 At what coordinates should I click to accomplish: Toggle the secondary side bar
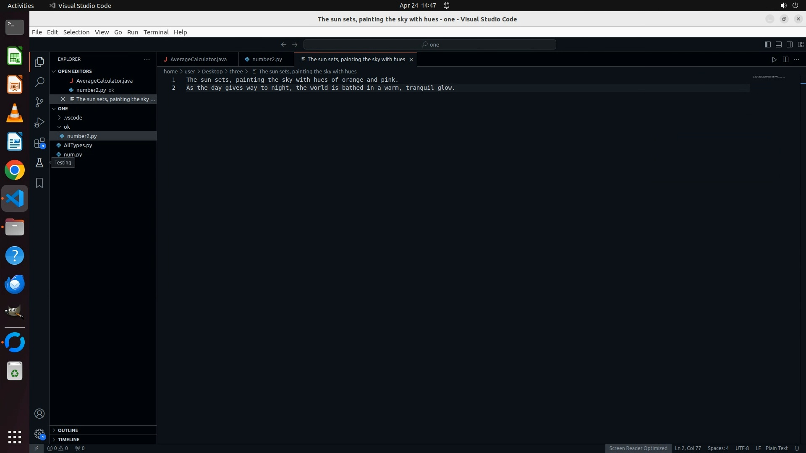[x=790, y=44]
